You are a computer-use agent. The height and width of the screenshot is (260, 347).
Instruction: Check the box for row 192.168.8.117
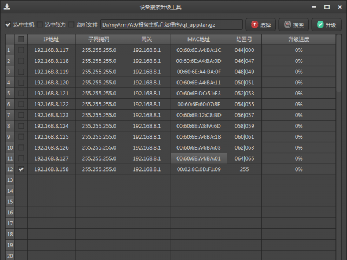click(x=21, y=50)
